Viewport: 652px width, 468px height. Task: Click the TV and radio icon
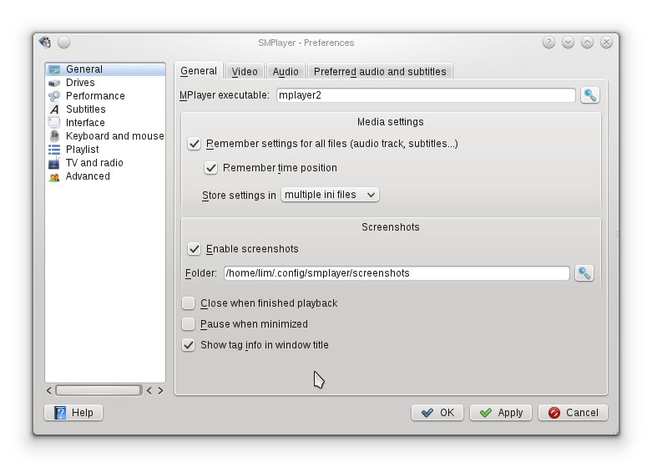(x=54, y=163)
